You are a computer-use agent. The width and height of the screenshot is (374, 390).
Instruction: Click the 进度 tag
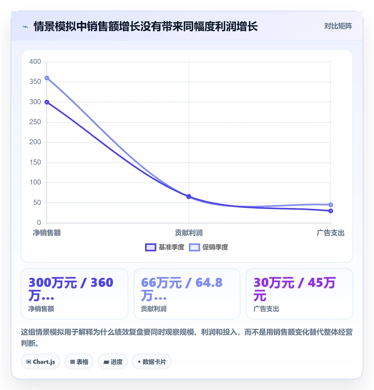coord(113,362)
